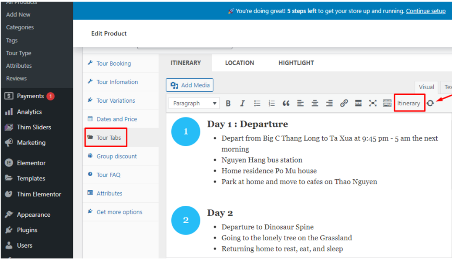452x259 pixels.
Task: Open the Payments menu
Action: [30, 96]
